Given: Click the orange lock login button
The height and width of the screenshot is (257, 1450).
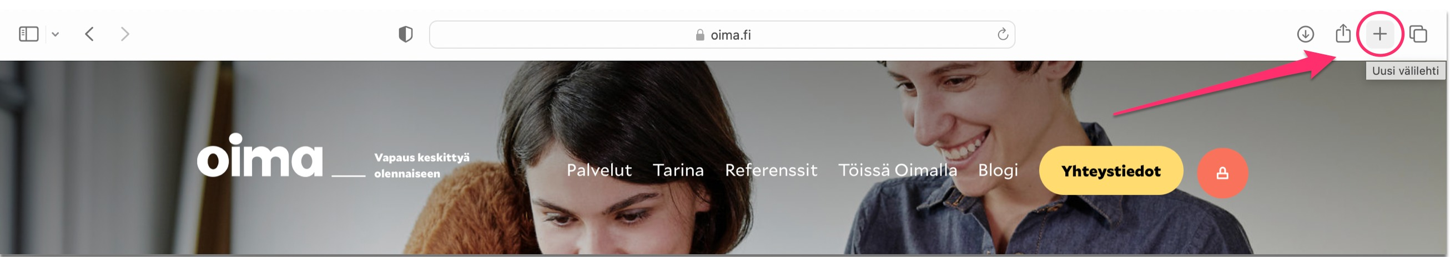Looking at the screenshot, I should click(1222, 173).
